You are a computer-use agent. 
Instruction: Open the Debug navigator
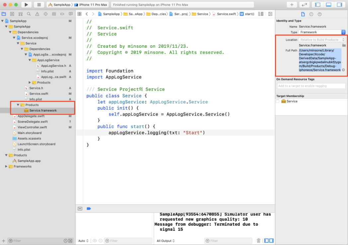(x=54, y=14)
